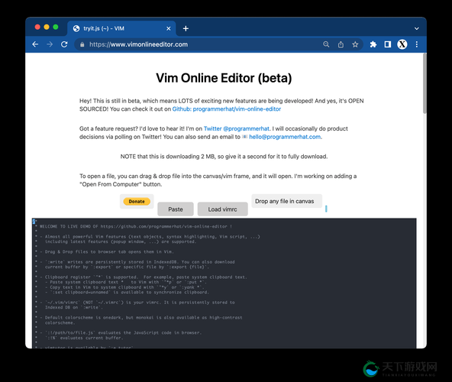Open a new tab with plus button
The width and height of the screenshot is (452, 382).
pos(186,28)
